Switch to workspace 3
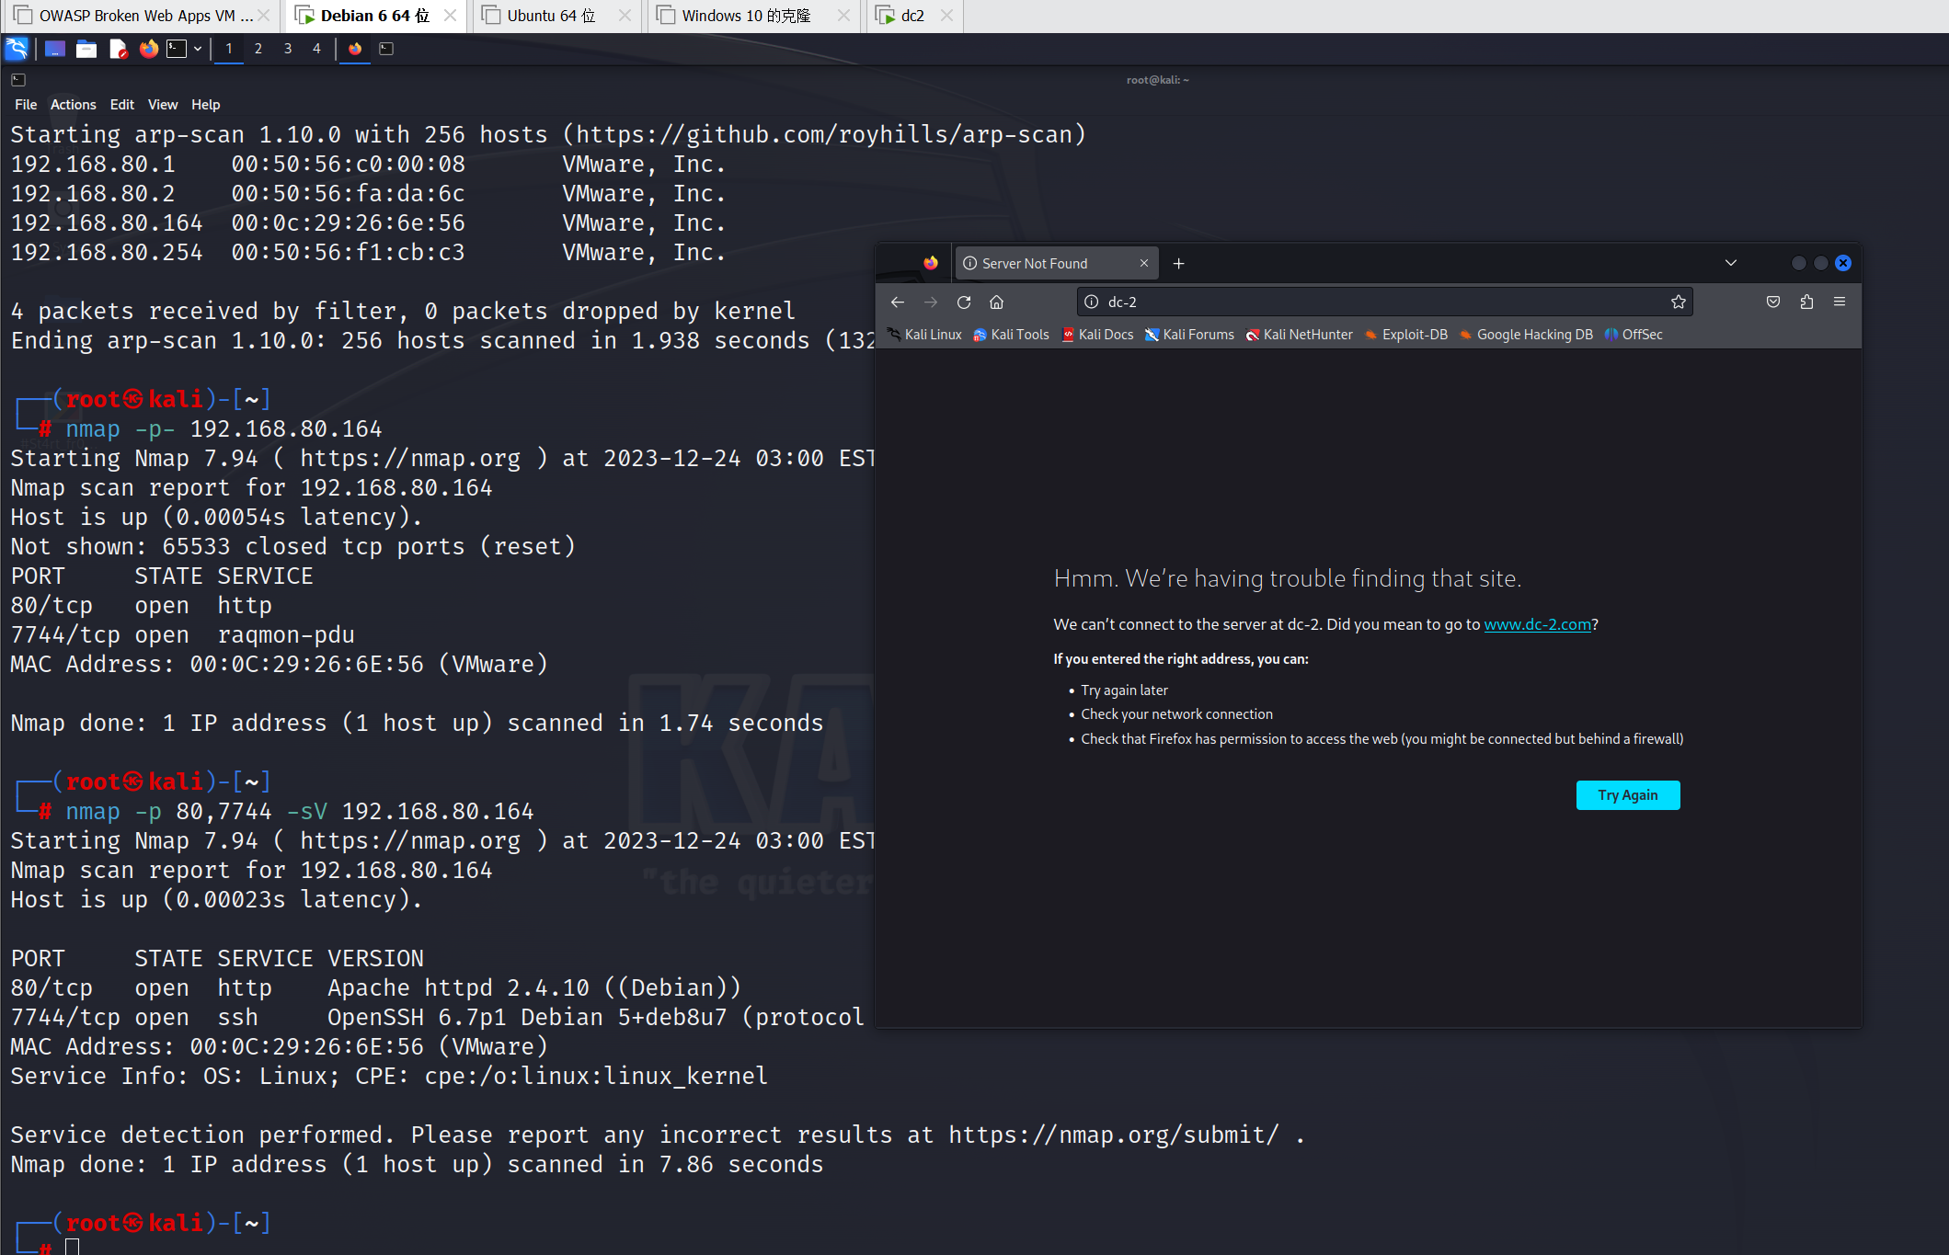1949x1255 pixels. click(288, 49)
